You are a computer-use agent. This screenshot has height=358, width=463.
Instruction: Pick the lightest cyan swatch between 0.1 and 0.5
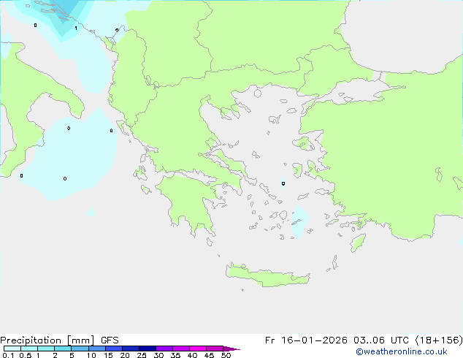tap(12, 349)
